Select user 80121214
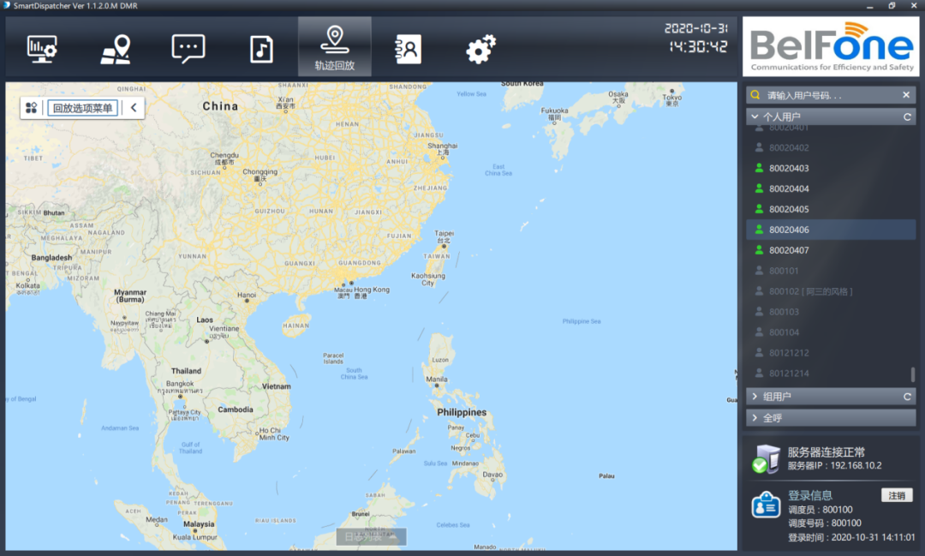Image resolution: width=925 pixels, height=556 pixels. [x=831, y=373]
